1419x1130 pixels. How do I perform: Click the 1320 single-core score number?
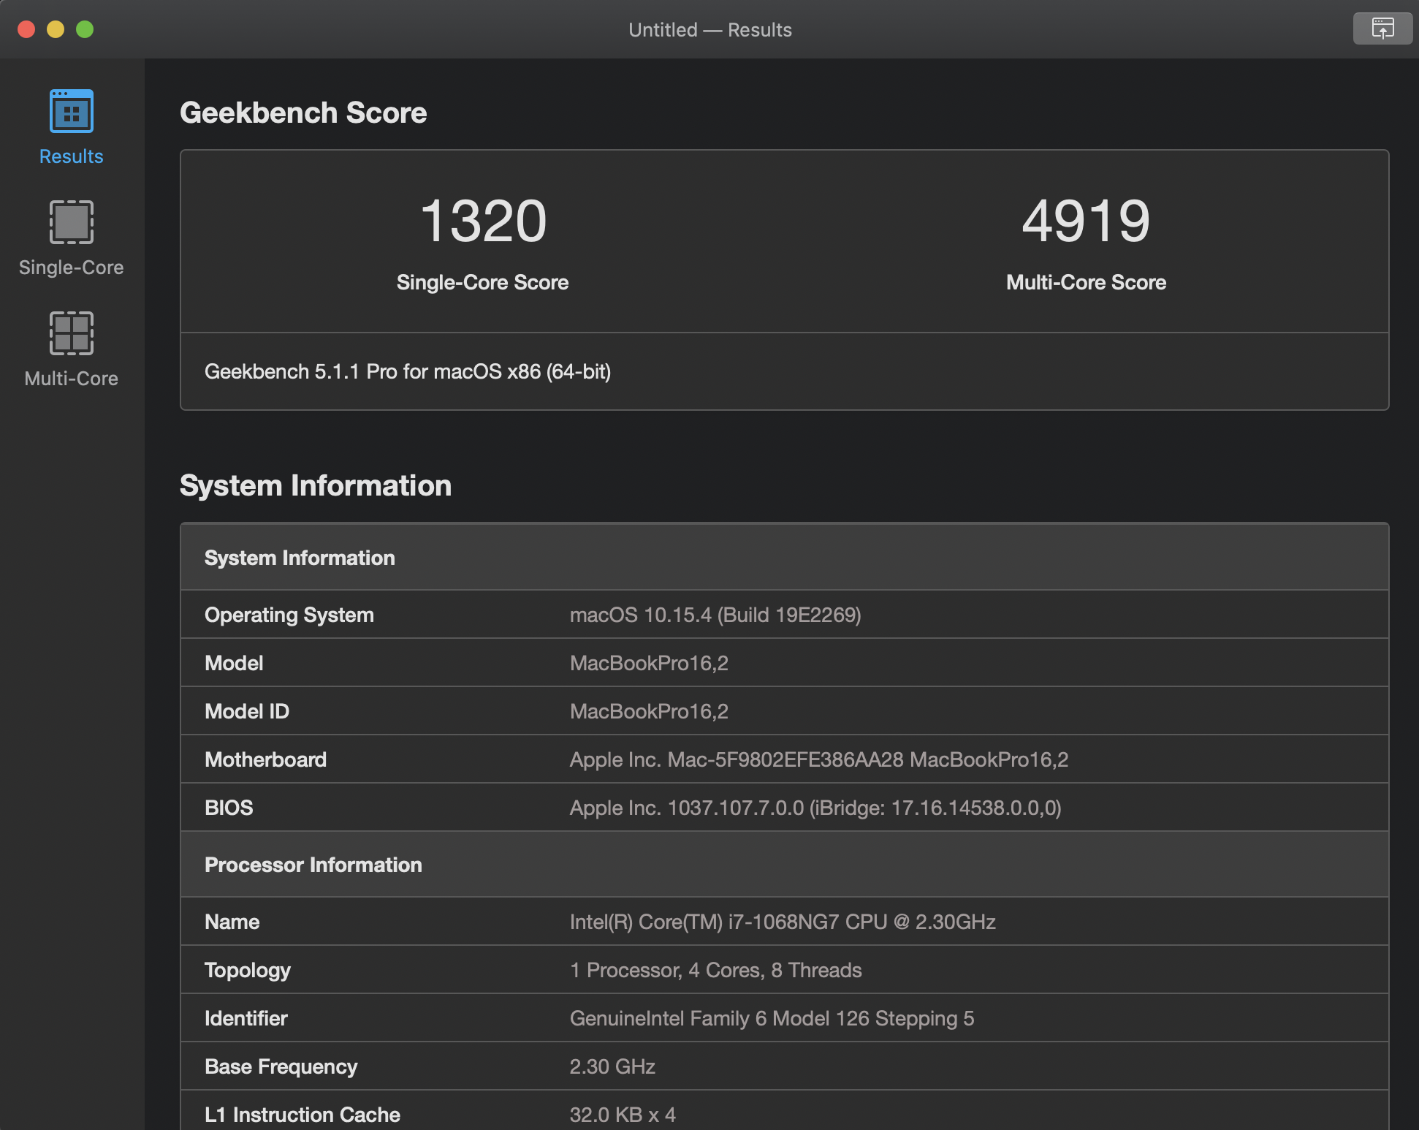482,221
